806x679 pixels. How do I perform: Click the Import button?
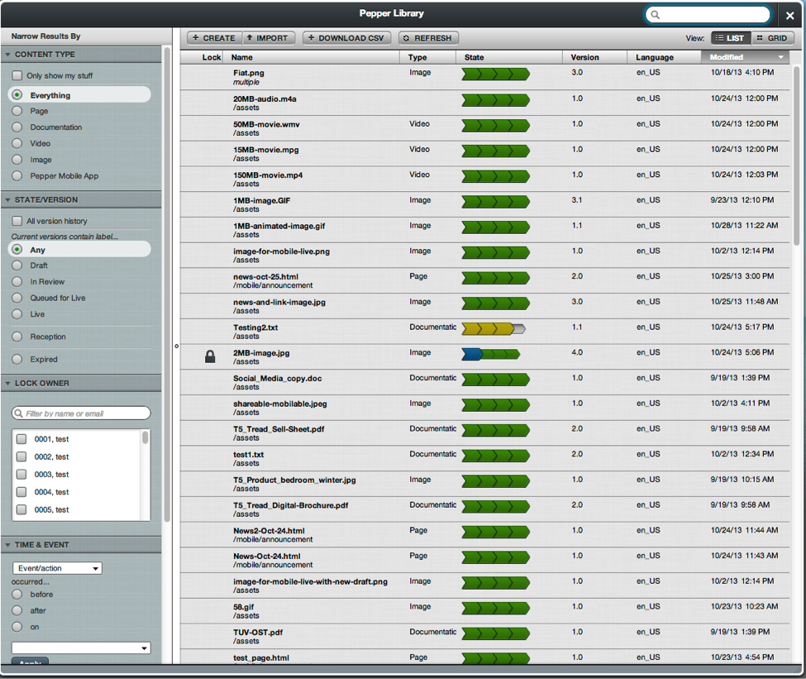(268, 38)
